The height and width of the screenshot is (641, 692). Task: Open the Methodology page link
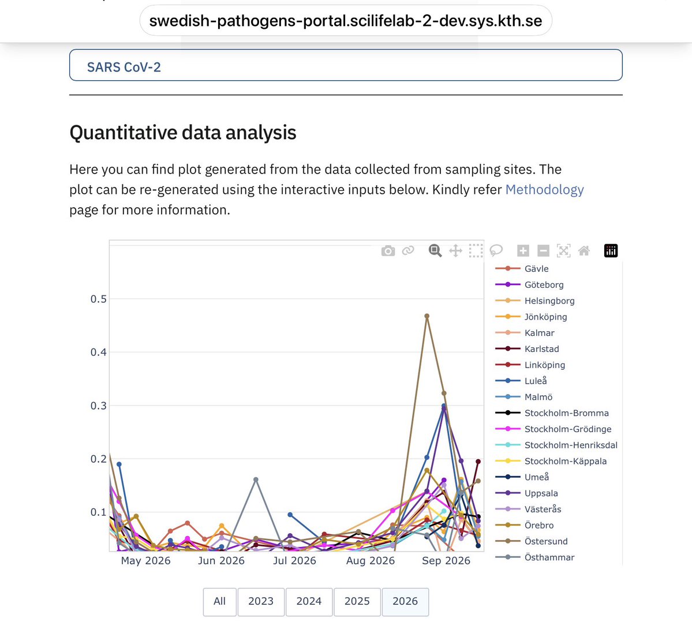click(x=544, y=190)
